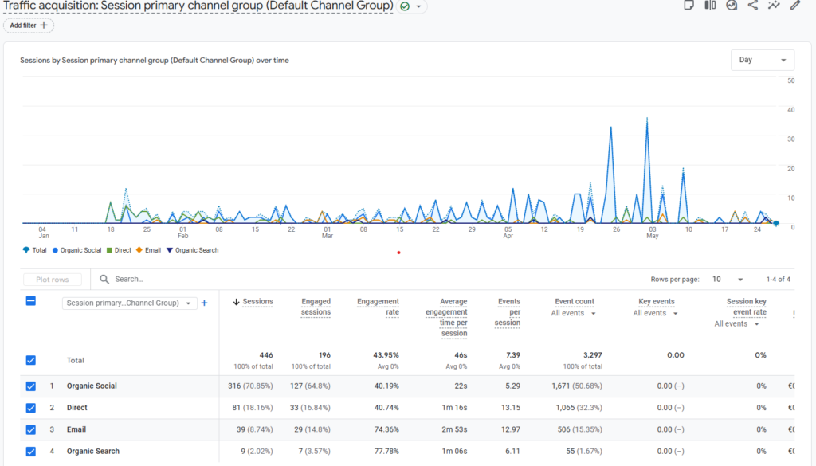Click the Add filter button
This screenshot has height=466, width=816.
(29, 25)
